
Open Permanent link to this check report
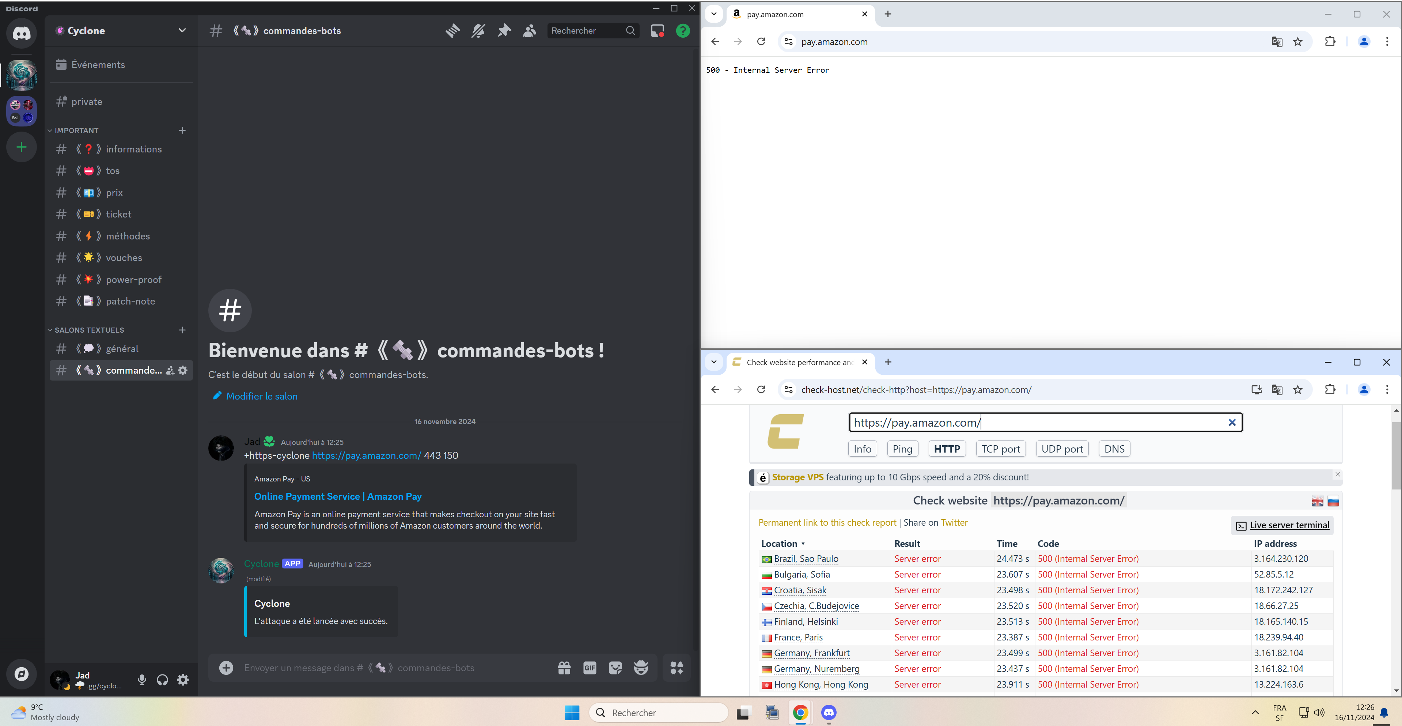point(827,522)
